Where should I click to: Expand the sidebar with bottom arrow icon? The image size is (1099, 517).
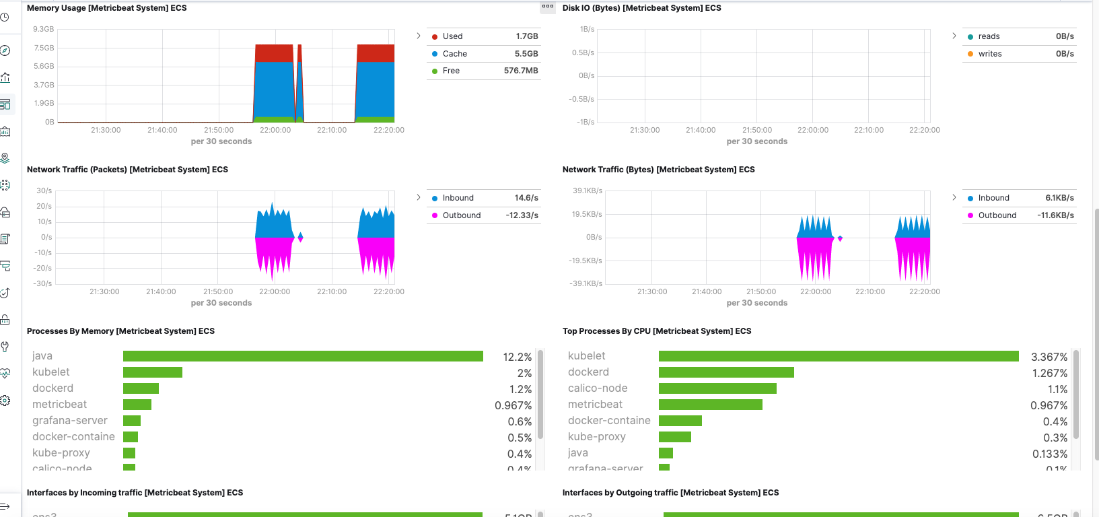(5, 506)
